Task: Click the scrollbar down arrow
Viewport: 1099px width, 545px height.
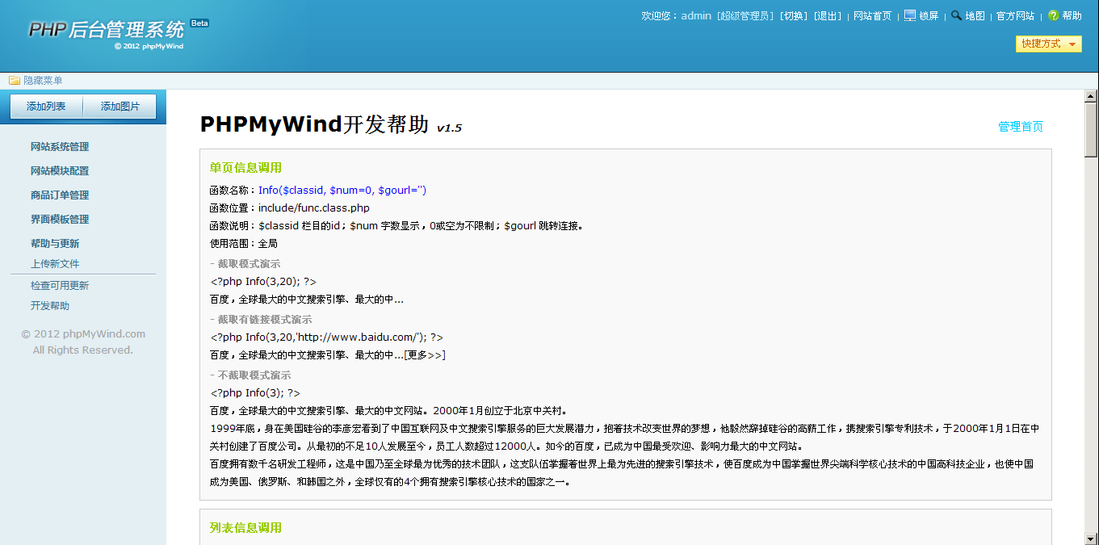Action: (x=1091, y=538)
